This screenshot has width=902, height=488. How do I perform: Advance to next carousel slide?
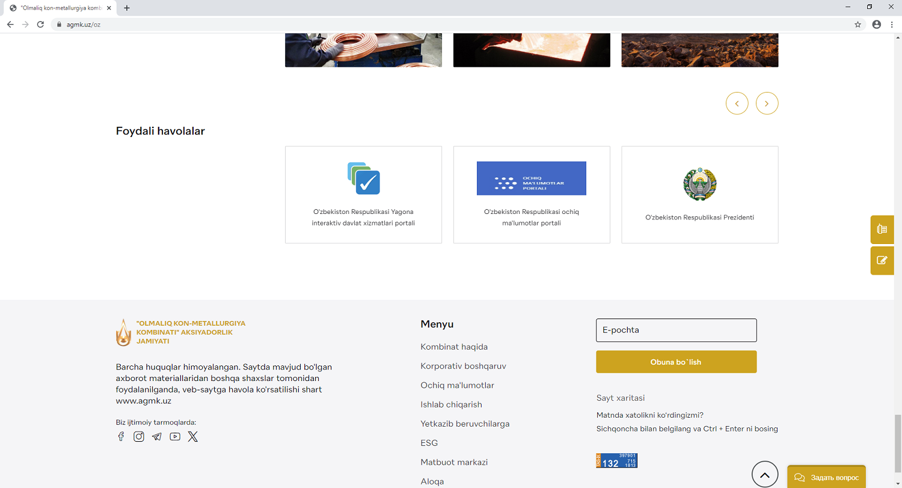(x=767, y=103)
